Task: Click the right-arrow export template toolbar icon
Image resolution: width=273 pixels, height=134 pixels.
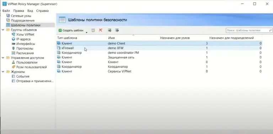Action: [109, 30]
